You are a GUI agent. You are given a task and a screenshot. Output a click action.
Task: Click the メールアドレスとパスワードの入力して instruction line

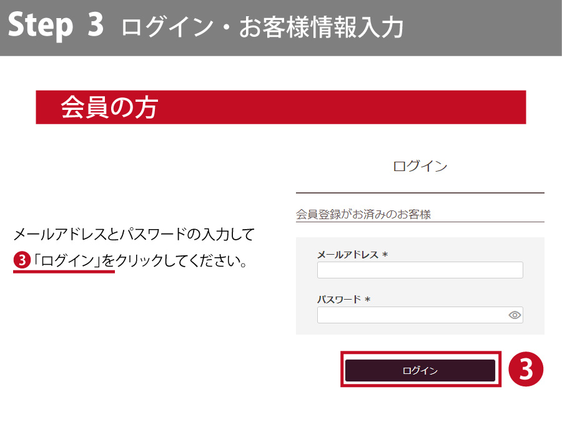134,235
